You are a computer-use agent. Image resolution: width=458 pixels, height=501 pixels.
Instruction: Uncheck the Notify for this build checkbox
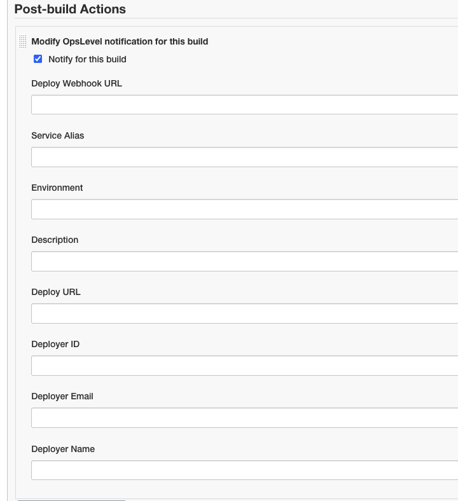[x=38, y=59]
